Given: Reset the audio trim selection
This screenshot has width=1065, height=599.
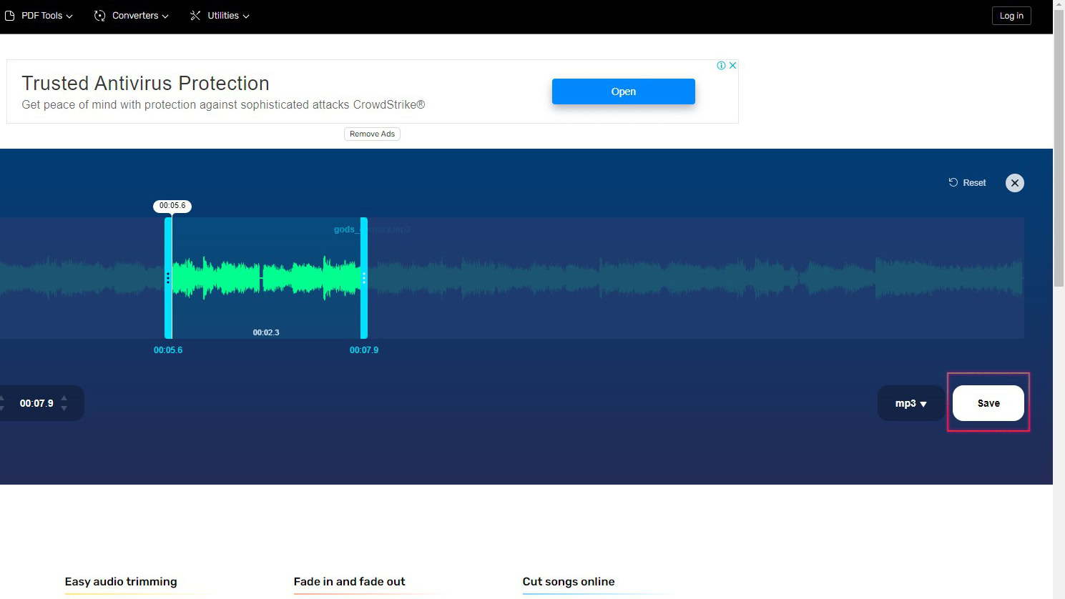Looking at the screenshot, I should [967, 183].
